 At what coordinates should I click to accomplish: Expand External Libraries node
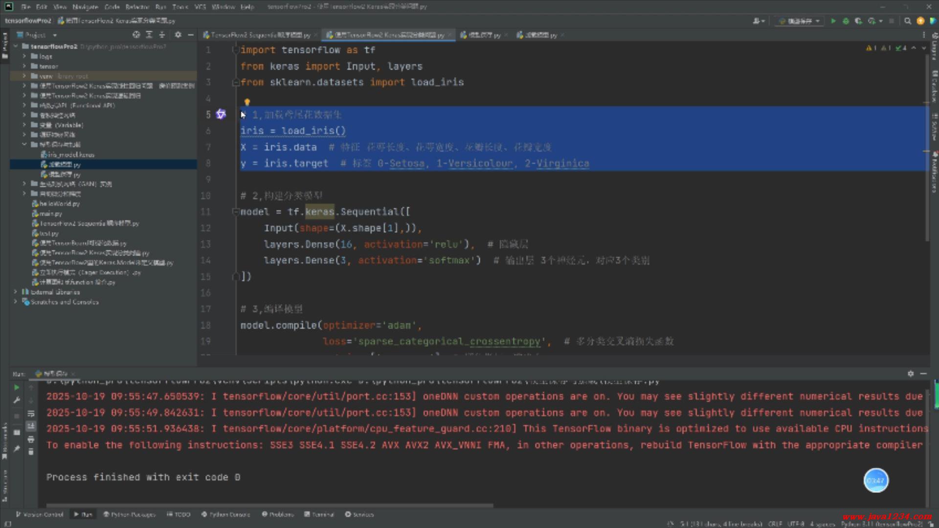[16, 292]
